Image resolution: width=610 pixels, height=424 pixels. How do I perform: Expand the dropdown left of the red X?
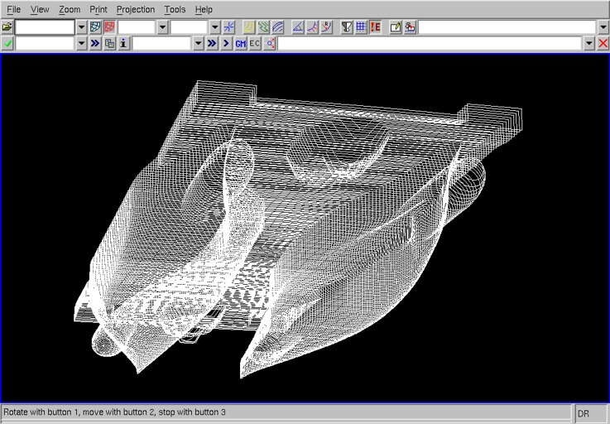[589, 43]
